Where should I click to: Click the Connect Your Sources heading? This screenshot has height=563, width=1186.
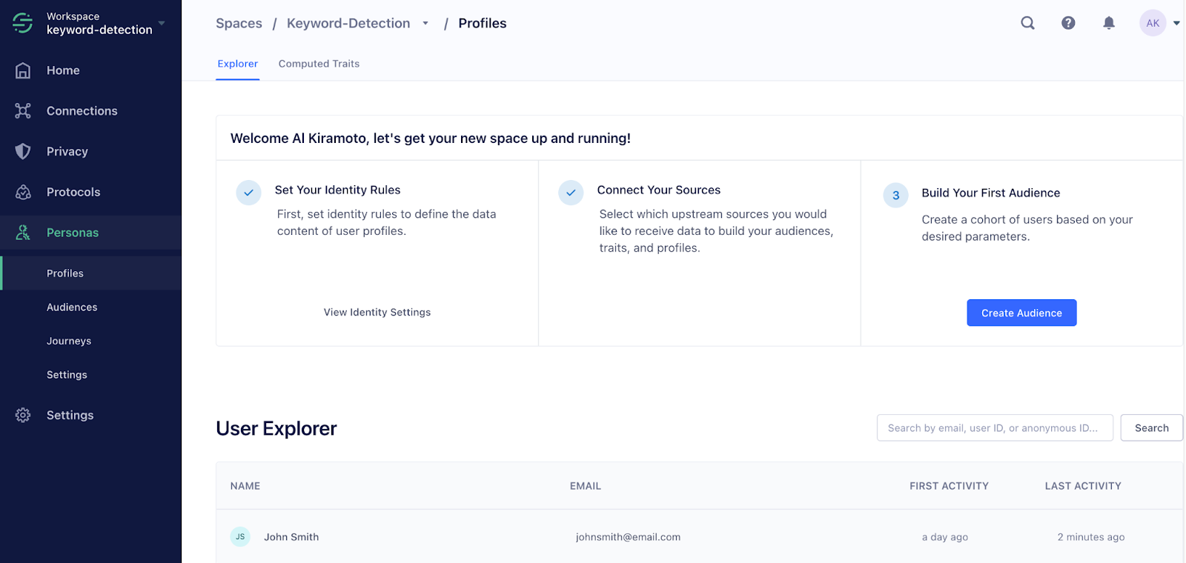coord(658,190)
